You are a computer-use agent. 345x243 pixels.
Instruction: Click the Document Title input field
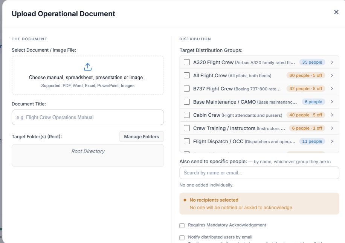pos(88,117)
